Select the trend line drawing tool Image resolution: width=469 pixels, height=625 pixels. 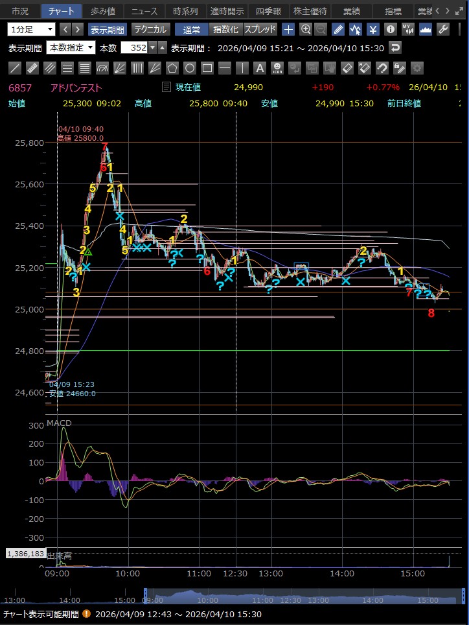pyautogui.click(x=16, y=68)
